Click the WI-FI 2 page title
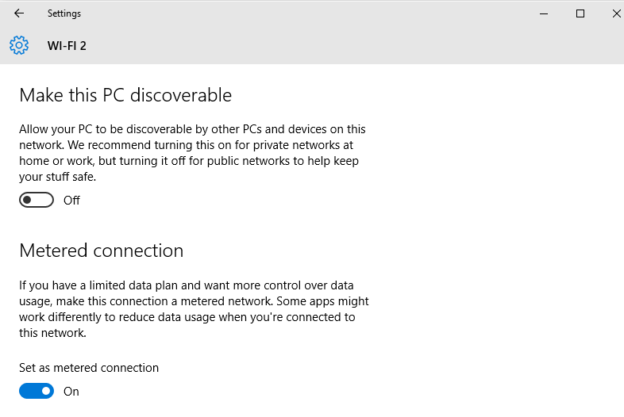Screen dimensions: 624x417 tap(67, 46)
